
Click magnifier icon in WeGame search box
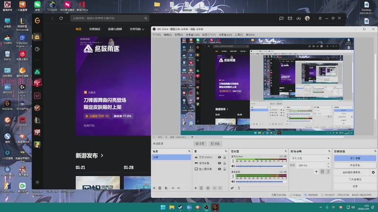(146, 18)
